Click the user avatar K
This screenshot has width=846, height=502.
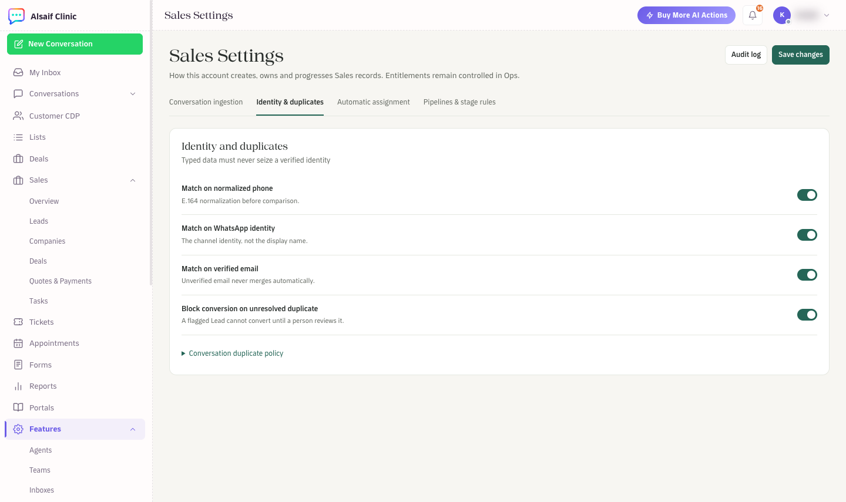(x=782, y=15)
